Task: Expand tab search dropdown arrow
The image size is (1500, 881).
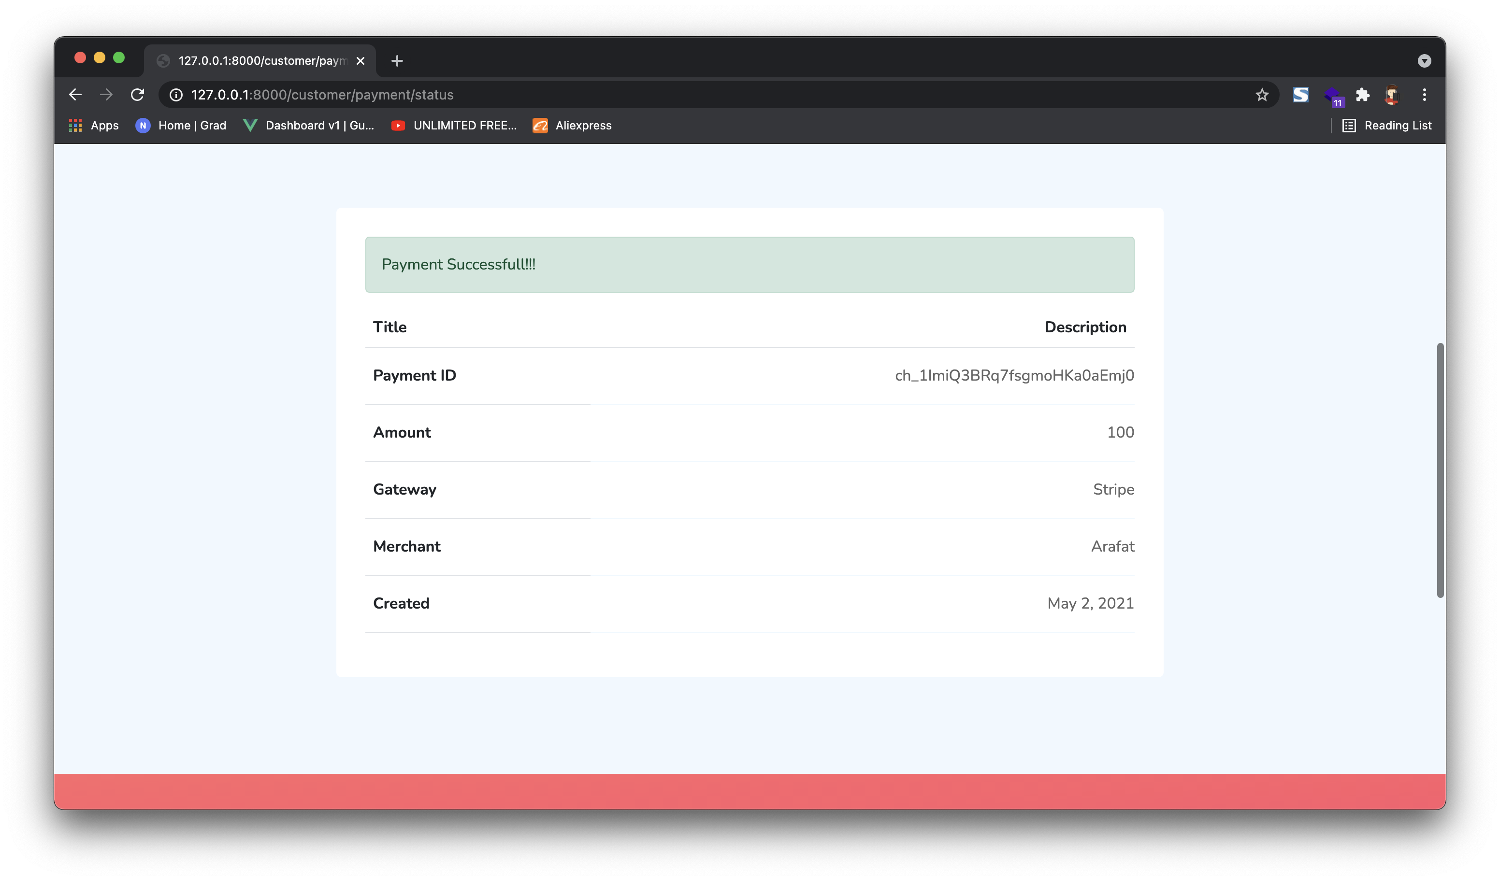Action: pyautogui.click(x=1424, y=61)
